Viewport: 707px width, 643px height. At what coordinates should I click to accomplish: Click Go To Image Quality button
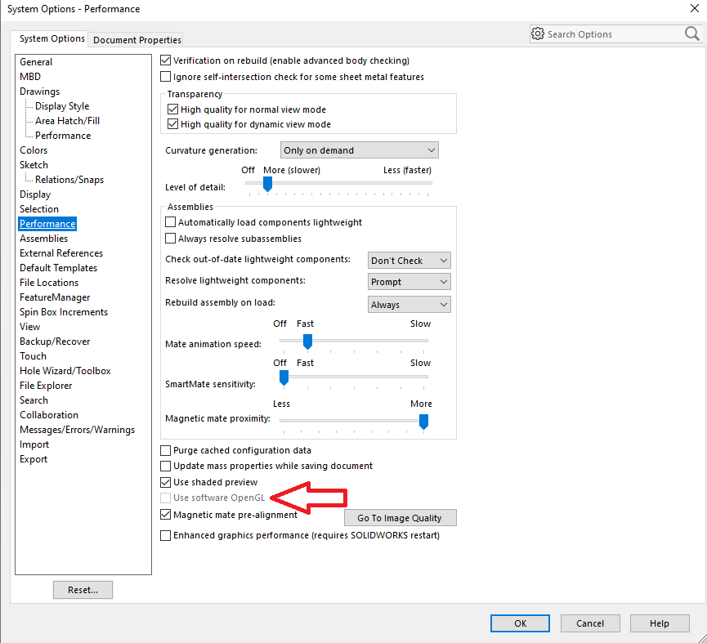coord(400,518)
